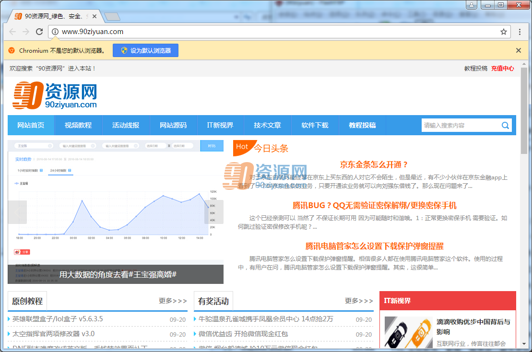Click address bar URL field
Image resolution: width=532 pixels, height=352 pixels.
pyautogui.click(x=278, y=32)
